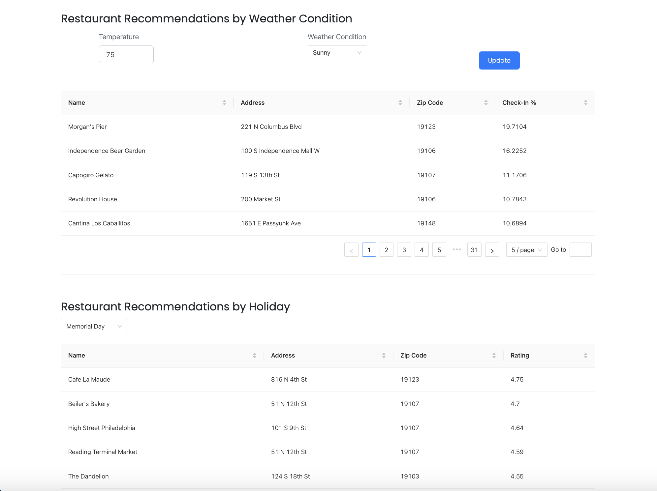This screenshot has height=491, width=657.
Task: Open the Weather Condition Sunny dropdown
Action: coord(337,53)
